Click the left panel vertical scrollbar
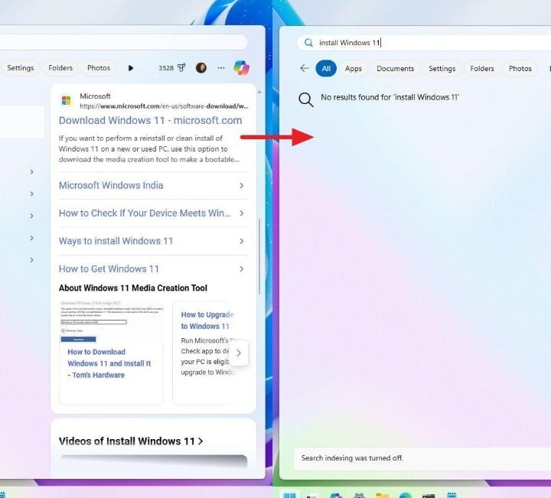The width and height of the screenshot is (551, 498). [x=259, y=256]
